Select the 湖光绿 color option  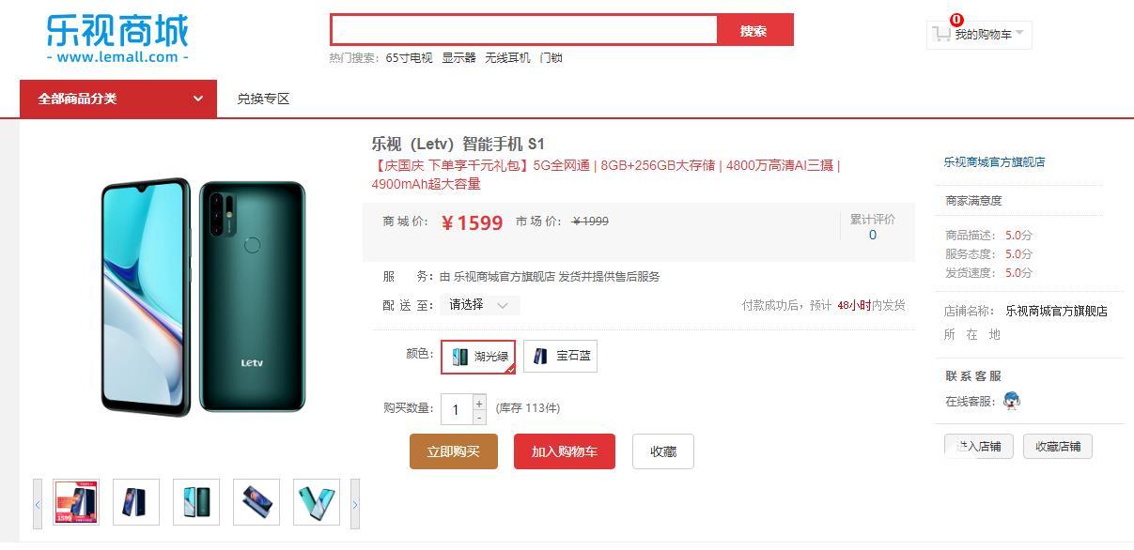478,357
